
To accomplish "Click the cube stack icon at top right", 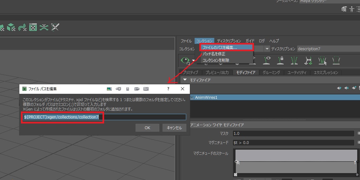I will (x=344, y=9).
